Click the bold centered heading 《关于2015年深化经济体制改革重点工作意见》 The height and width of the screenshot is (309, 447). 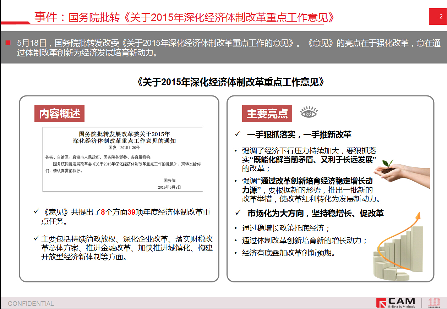pyautogui.click(x=230, y=82)
